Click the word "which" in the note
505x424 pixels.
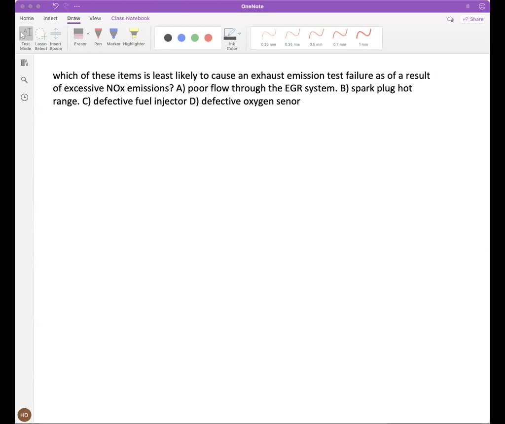coord(66,75)
